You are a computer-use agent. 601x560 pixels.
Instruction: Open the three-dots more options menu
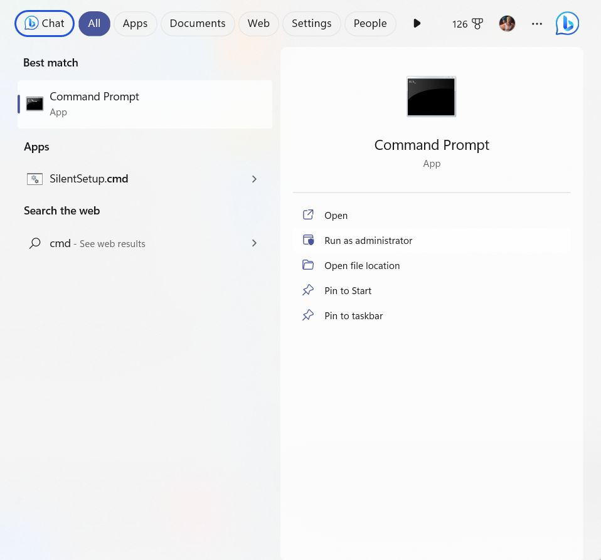[537, 24]
